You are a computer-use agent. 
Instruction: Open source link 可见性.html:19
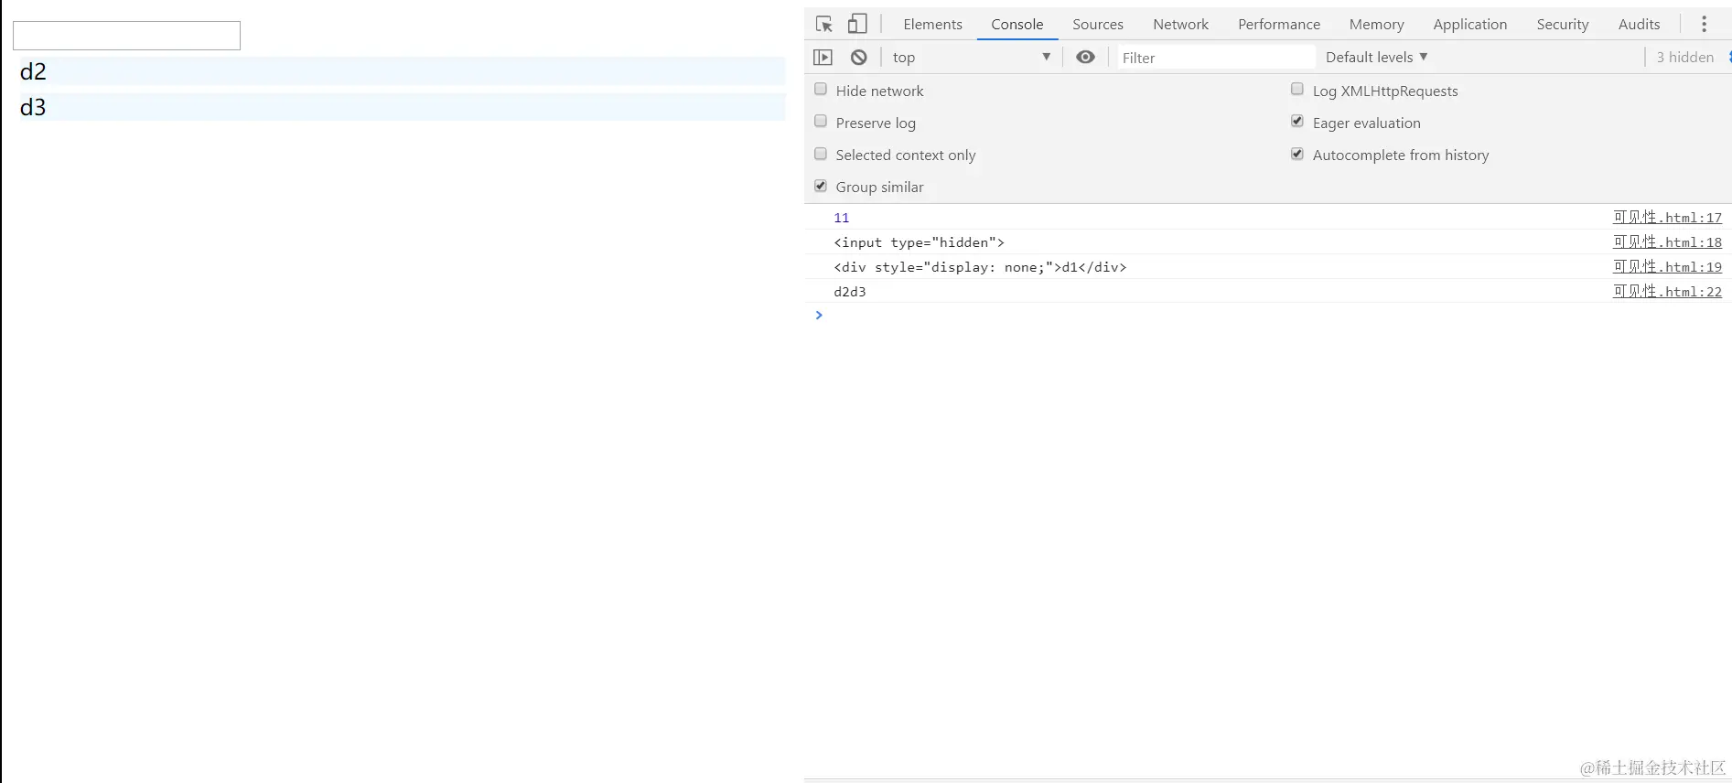(1667, 267)
